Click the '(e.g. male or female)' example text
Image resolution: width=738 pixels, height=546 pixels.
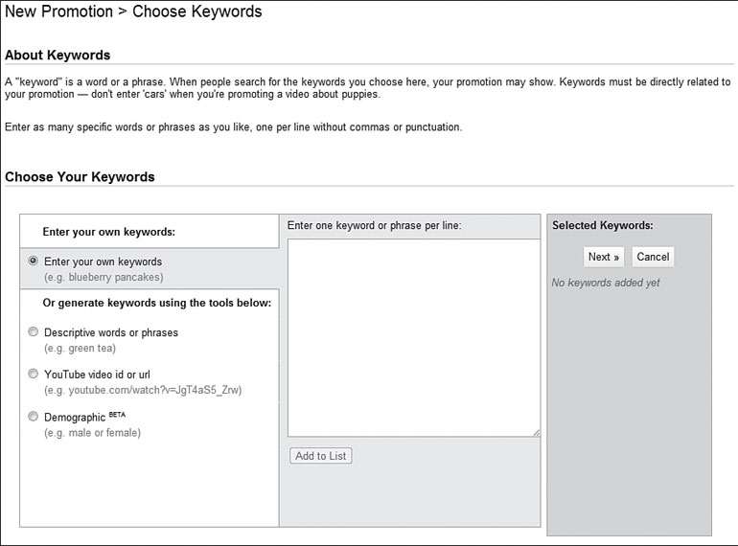pos(92,433)
